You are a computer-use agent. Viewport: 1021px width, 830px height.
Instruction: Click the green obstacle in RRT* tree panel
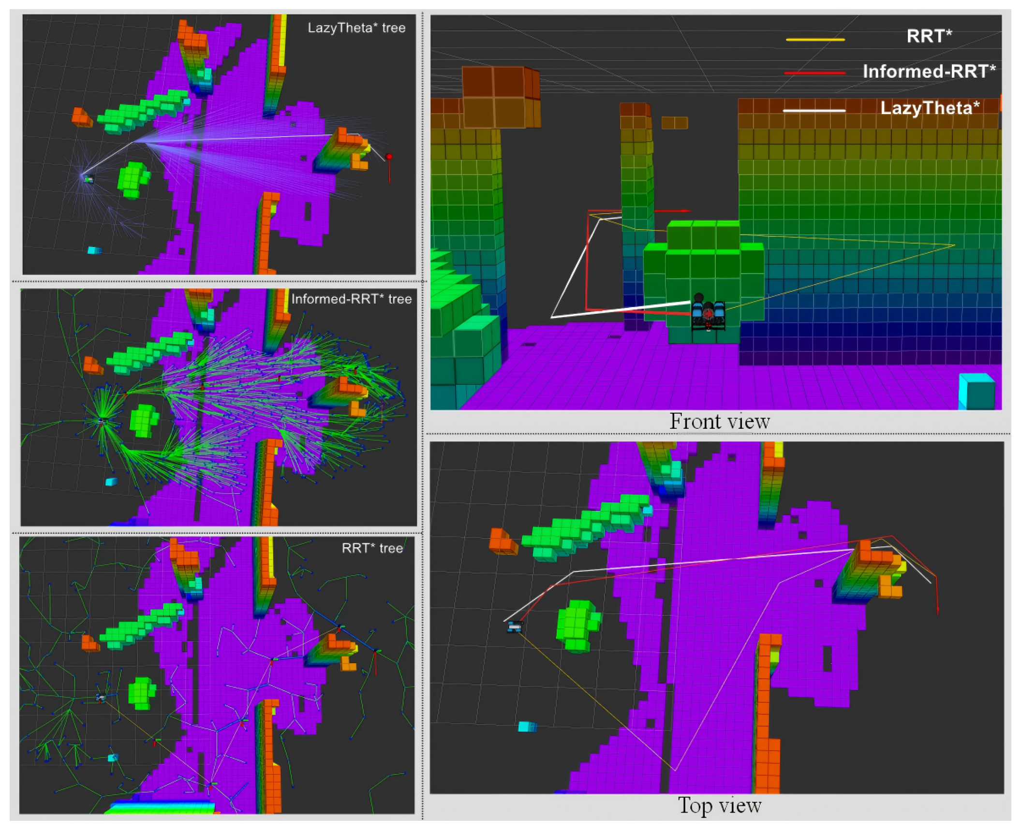[x=141, y=692]
